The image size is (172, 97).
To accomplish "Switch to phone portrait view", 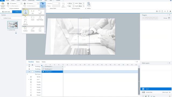I will 167,11.
